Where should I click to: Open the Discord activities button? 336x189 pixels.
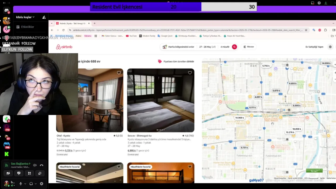pos(29,173)
